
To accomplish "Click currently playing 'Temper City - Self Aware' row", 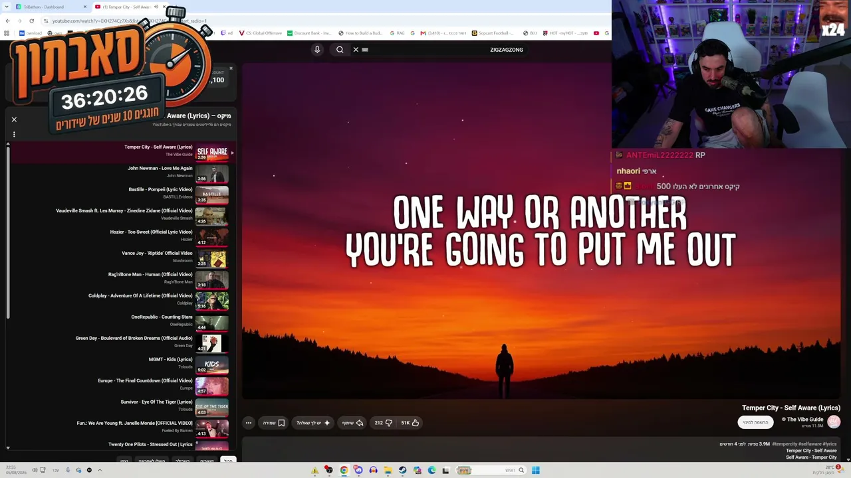I will click(120, 152).
